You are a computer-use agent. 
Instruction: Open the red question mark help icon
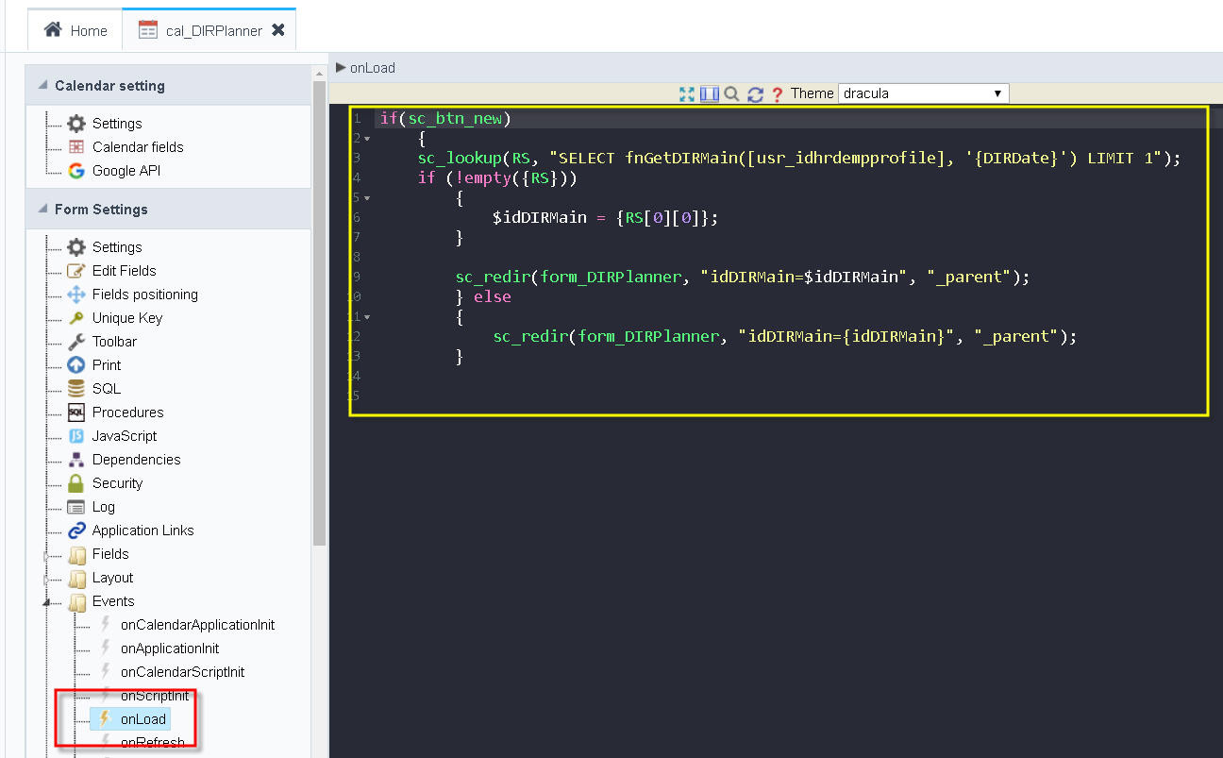coord(778,93)
